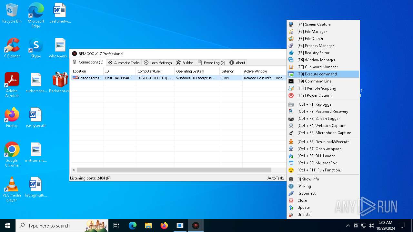Viewport: 413px width, 232px height.
Task: Click the MessageBox window icon
Action: click(x=291, y=163)
